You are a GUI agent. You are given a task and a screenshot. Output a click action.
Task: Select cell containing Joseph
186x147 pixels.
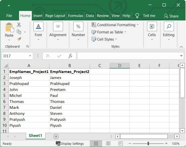point(29,78)
